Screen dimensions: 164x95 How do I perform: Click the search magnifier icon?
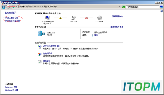(161, 7)
